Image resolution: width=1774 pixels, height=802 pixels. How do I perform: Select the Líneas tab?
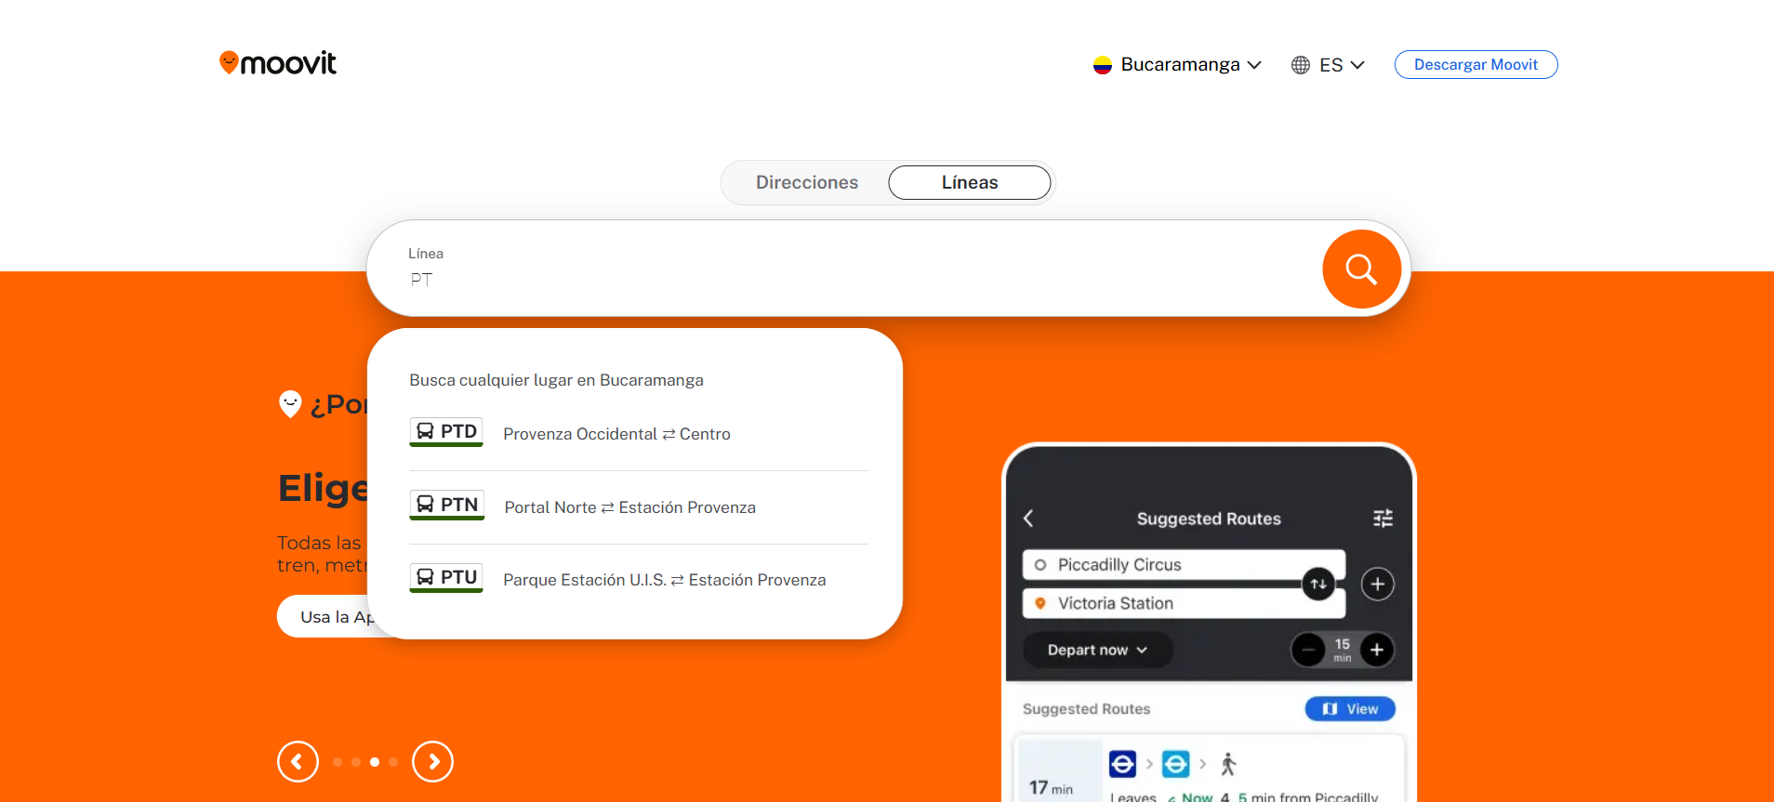click(969, 183)
